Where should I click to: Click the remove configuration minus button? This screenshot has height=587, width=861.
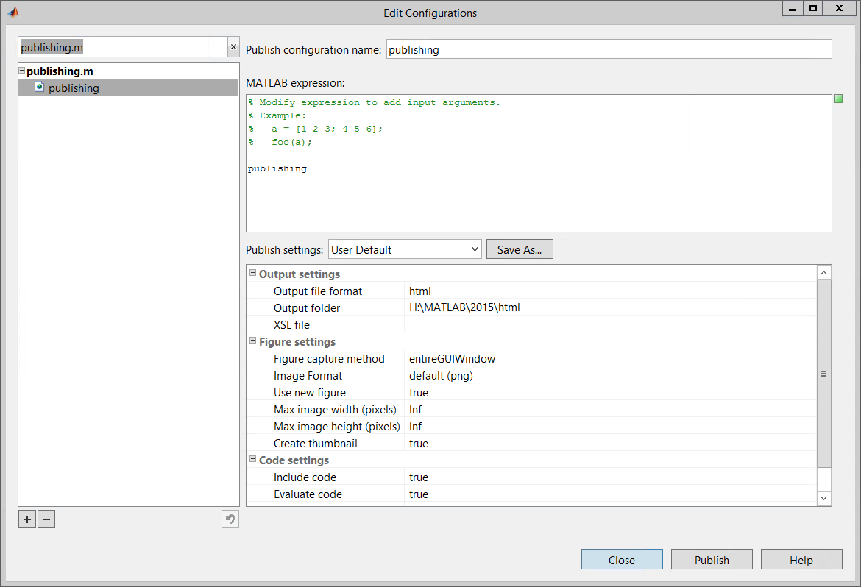pyautogui.click(x=46, y=519)
